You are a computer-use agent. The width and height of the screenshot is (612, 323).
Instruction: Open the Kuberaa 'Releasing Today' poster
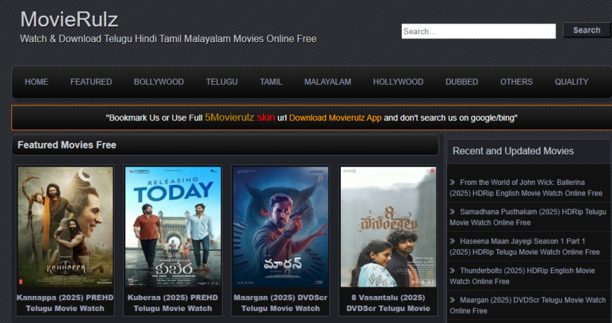(x=173, y=227)
